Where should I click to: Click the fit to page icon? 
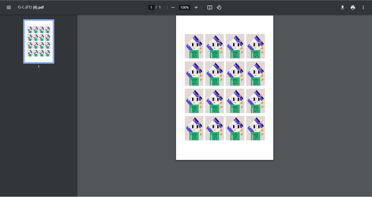[210, 7]
